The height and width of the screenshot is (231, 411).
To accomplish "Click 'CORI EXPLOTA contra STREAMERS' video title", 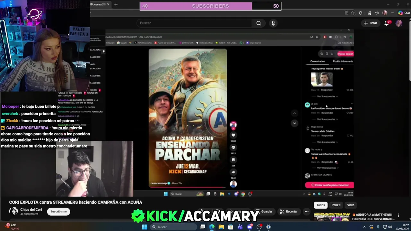I will [x=75, y=202].
